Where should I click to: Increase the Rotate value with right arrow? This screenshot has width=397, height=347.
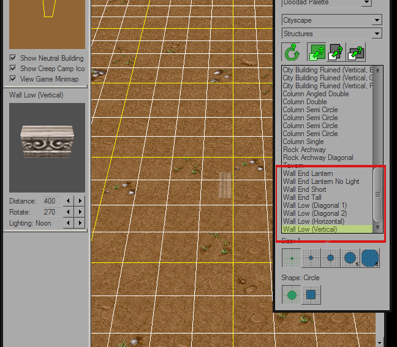(x=80, y=212)
